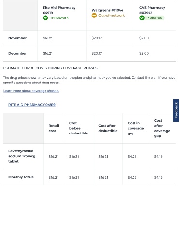This screenshot has height=233, width=179.
Task: Click the Cost in coverage gap header
Action: coord(135,128)
